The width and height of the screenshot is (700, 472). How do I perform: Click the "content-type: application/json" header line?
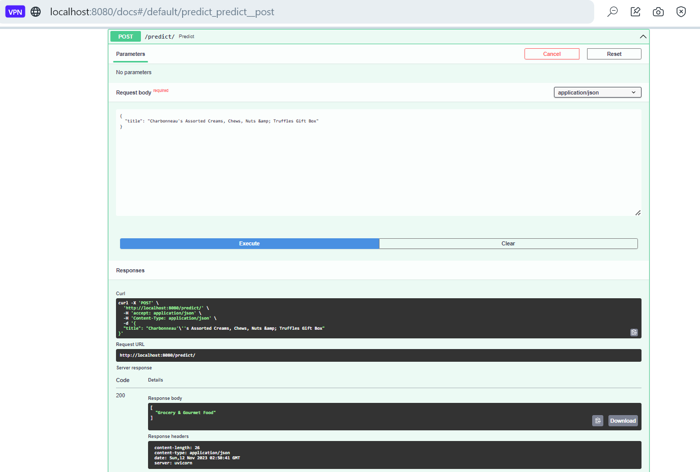click(192, 453)
